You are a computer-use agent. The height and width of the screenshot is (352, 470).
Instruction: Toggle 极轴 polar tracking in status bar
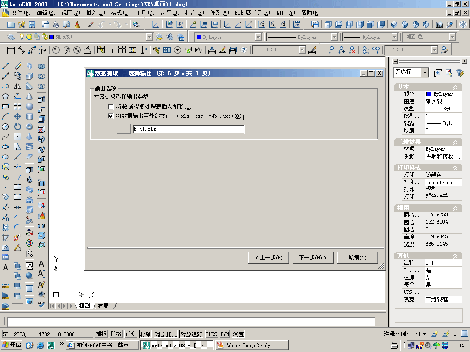pyautogui.click(x=145, y=334)
